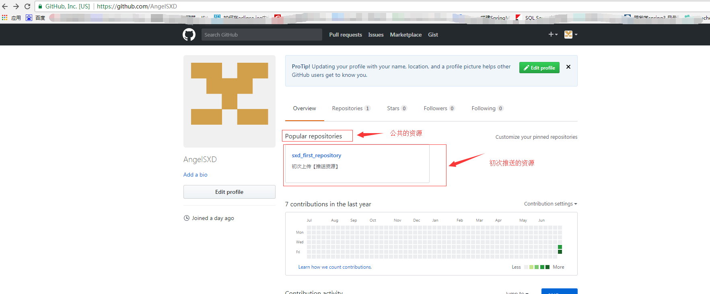Click the large profile identicon picture

(229, 101)
